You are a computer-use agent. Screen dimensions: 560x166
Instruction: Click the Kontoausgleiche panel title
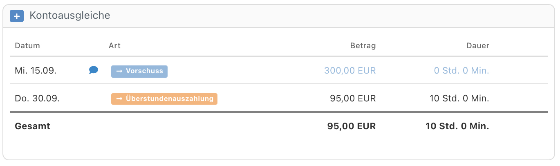pyautogui.click(x=70, y=16)
